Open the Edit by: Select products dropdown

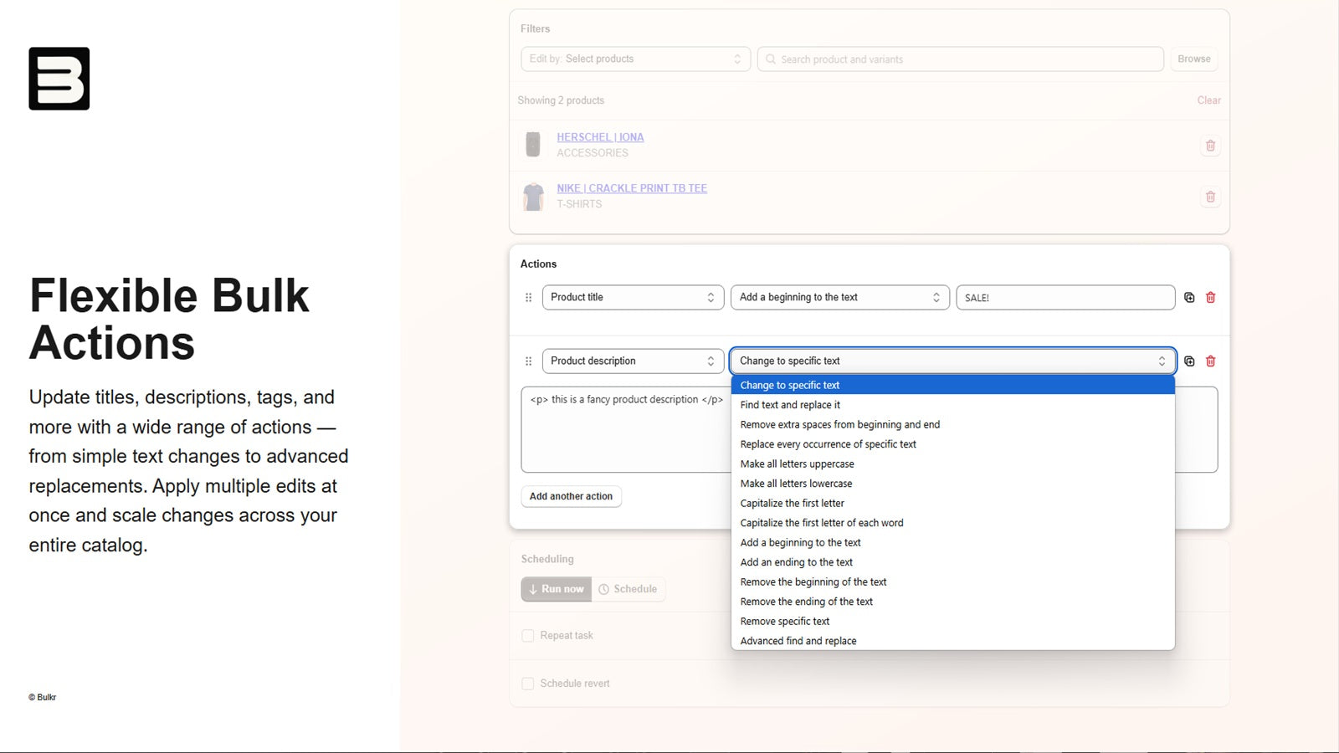coord(635,59)
